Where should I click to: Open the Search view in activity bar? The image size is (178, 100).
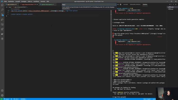tap(2, 10)
